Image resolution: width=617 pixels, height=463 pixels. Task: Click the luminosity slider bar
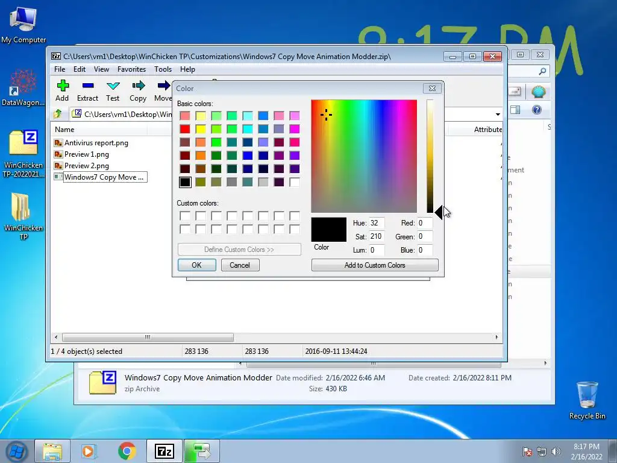pyautogui.click(x=430, y=156)
